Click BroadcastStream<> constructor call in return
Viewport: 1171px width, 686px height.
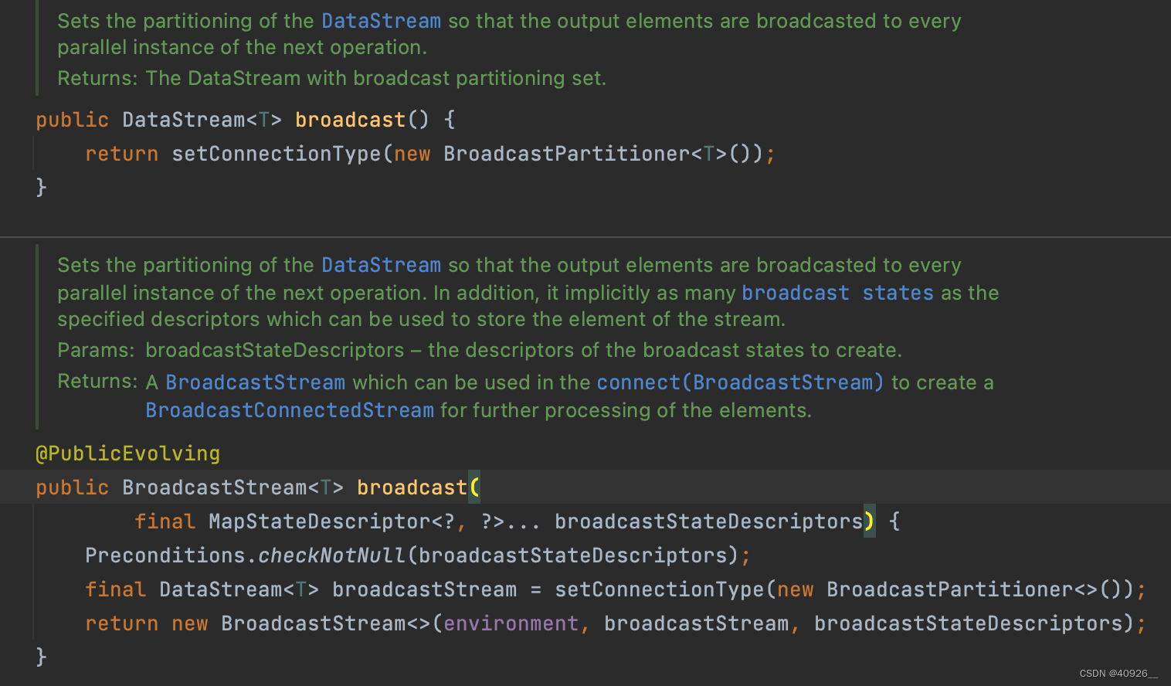coord(325,623)
